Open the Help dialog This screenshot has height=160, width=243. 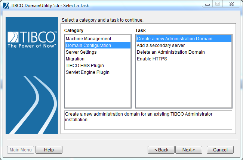[49, 150]
